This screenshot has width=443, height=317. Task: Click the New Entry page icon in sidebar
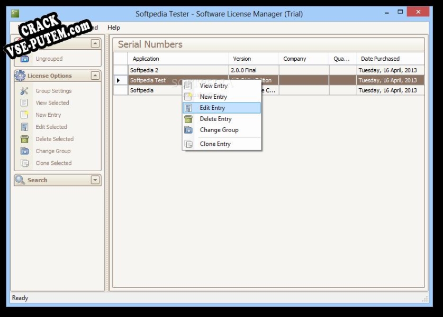(24, 115)
